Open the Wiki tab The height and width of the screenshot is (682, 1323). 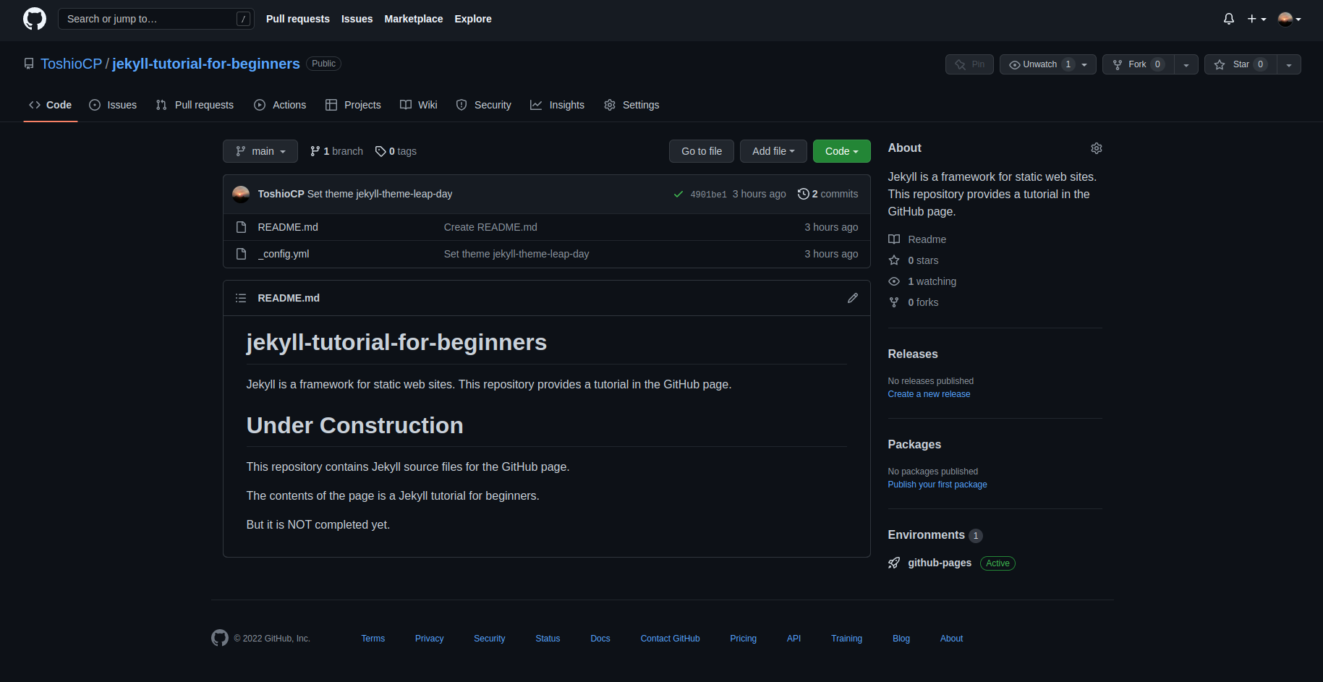[x=419, y=105]
